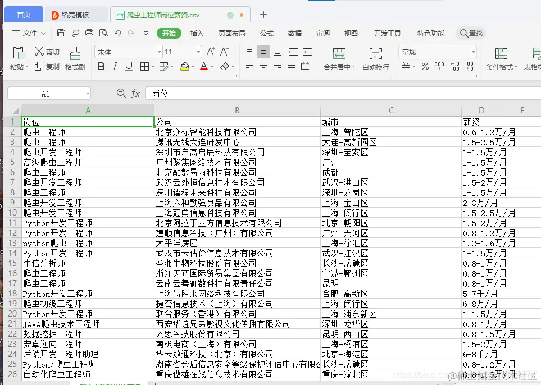This screenshot has width=541, height=385.
Task: Cut selection with 剪切
Action: [x=47, y=52]
